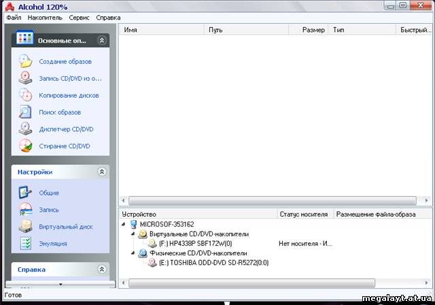Open the Виртуальный диск settings link
This screenshot has height=305, width=435.
tap(66, 227)
